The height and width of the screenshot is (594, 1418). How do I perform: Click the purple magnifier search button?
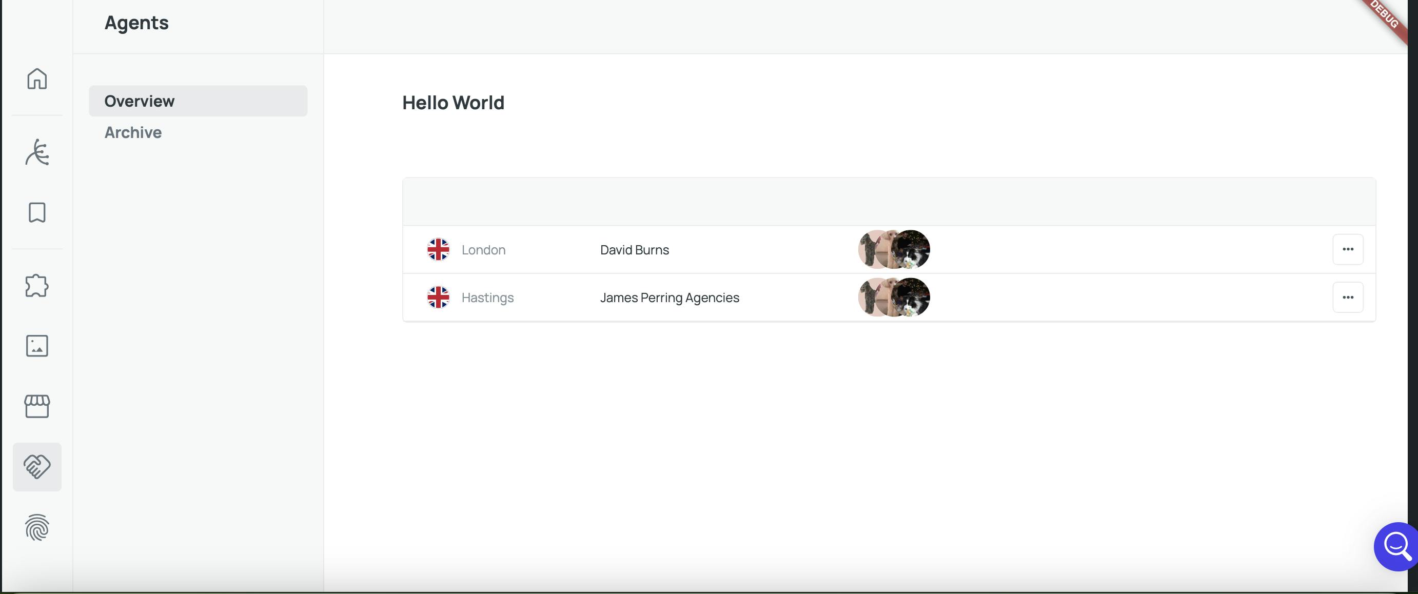[x=1396, y=546]
